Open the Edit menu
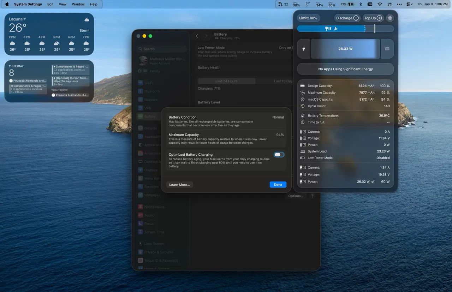The width and height of the screenshot is (452, 292). (50, 4)
